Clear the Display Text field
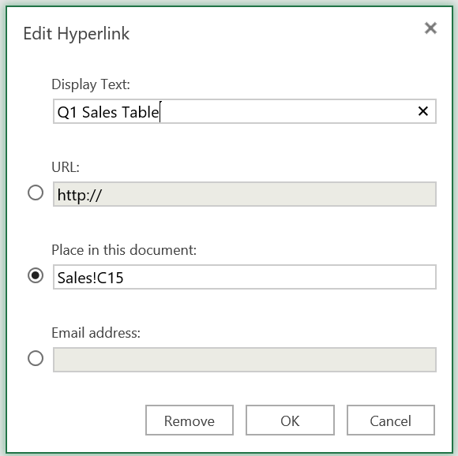The width and height of the screenshot is (458, 456). coord(423,111)
